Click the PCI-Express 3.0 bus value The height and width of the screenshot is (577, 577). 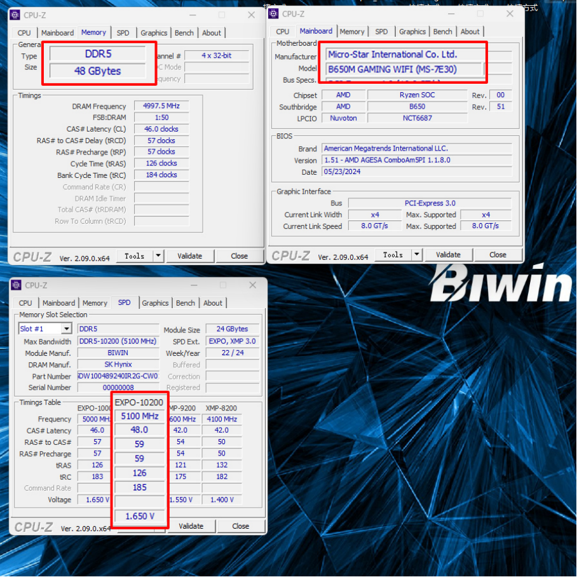tap(430, 203)
